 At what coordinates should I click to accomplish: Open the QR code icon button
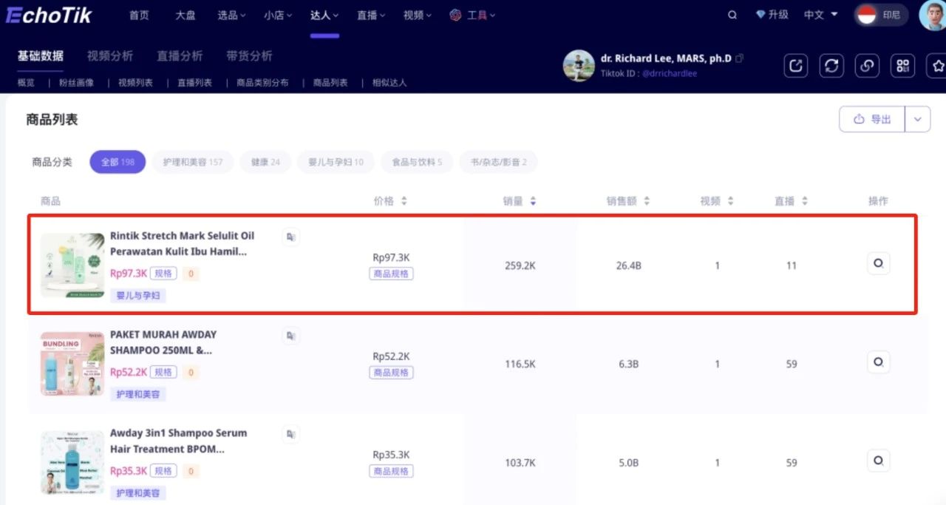click(x=902, y=66)
